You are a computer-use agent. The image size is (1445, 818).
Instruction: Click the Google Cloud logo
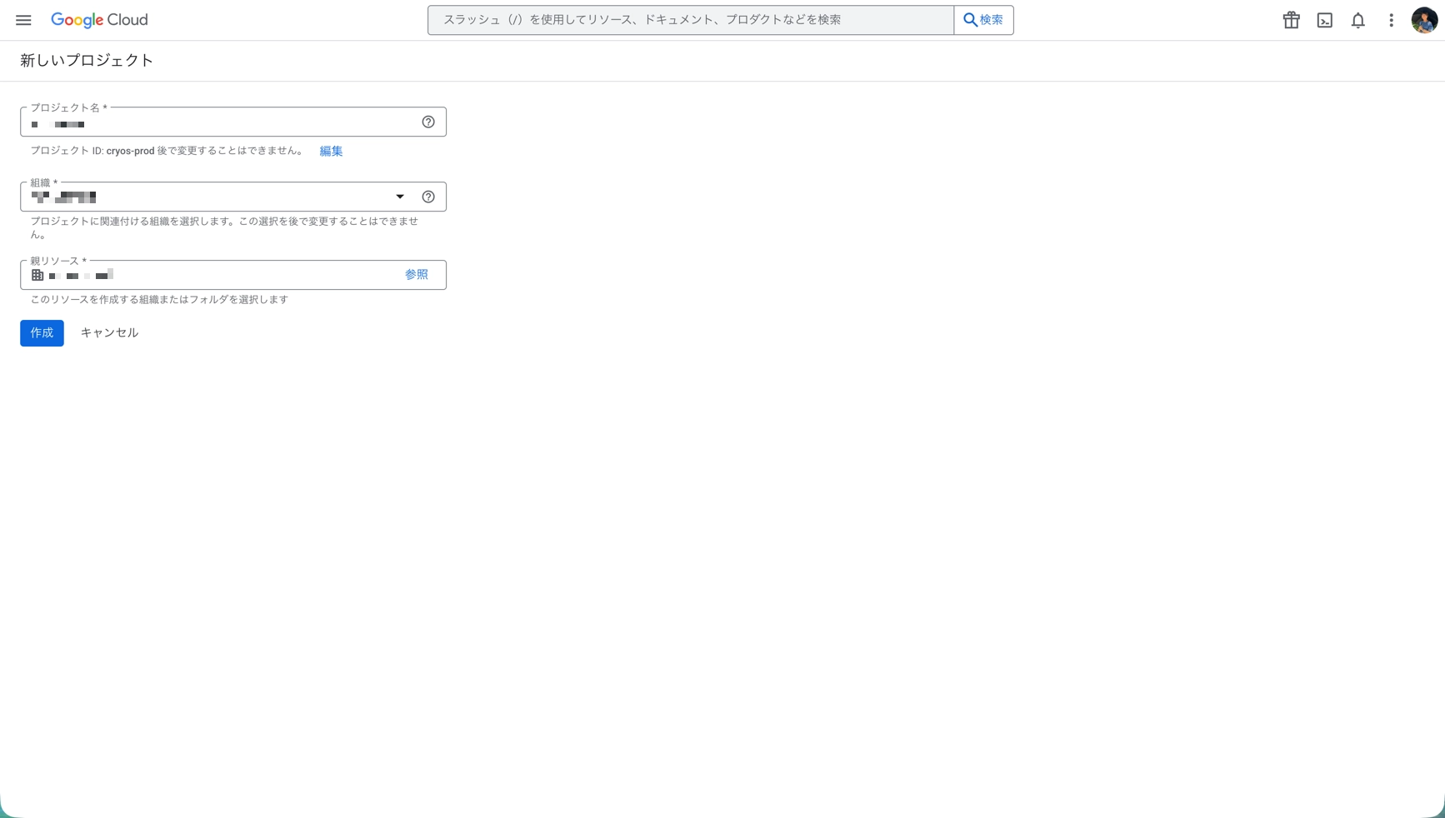(x=99, y=20)
